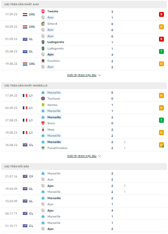Click the Panathinaikos green crest icon

click(43, 148)
